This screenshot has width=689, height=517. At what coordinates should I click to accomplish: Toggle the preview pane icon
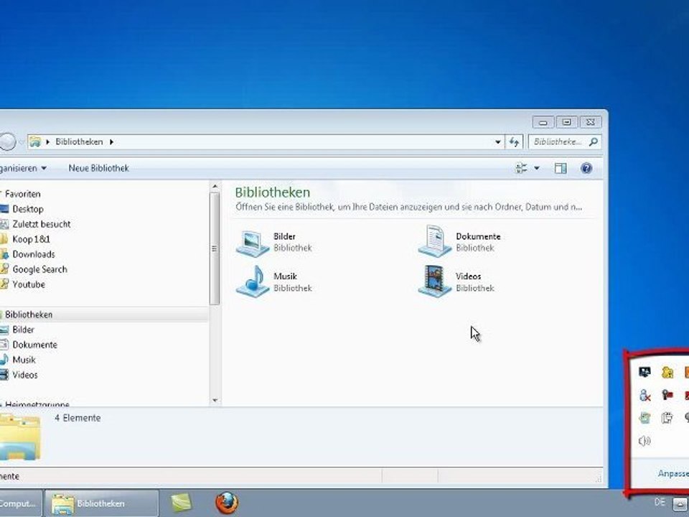(x=561, y=168)
